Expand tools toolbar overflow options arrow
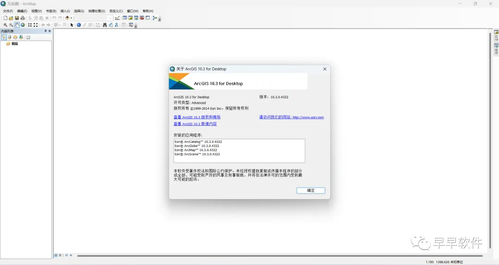 click(136, 27)
